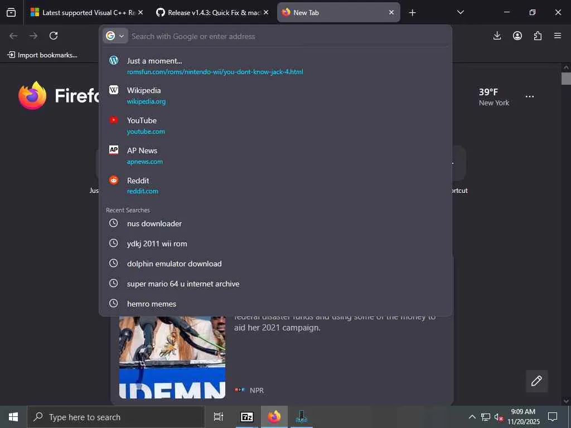
Task: Select the Wikipedia suggestion
Action: click(275, 95)
